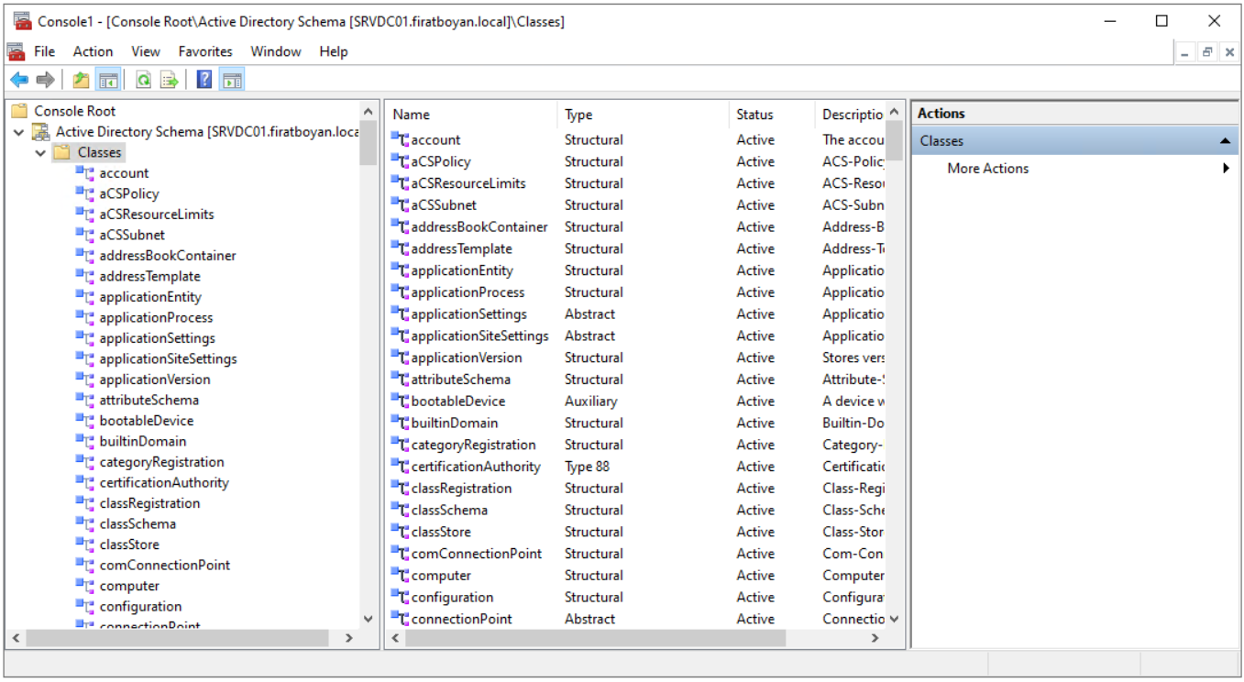
Task: Select the addressTemplate row in list
Action: click(x=637, y=248)
